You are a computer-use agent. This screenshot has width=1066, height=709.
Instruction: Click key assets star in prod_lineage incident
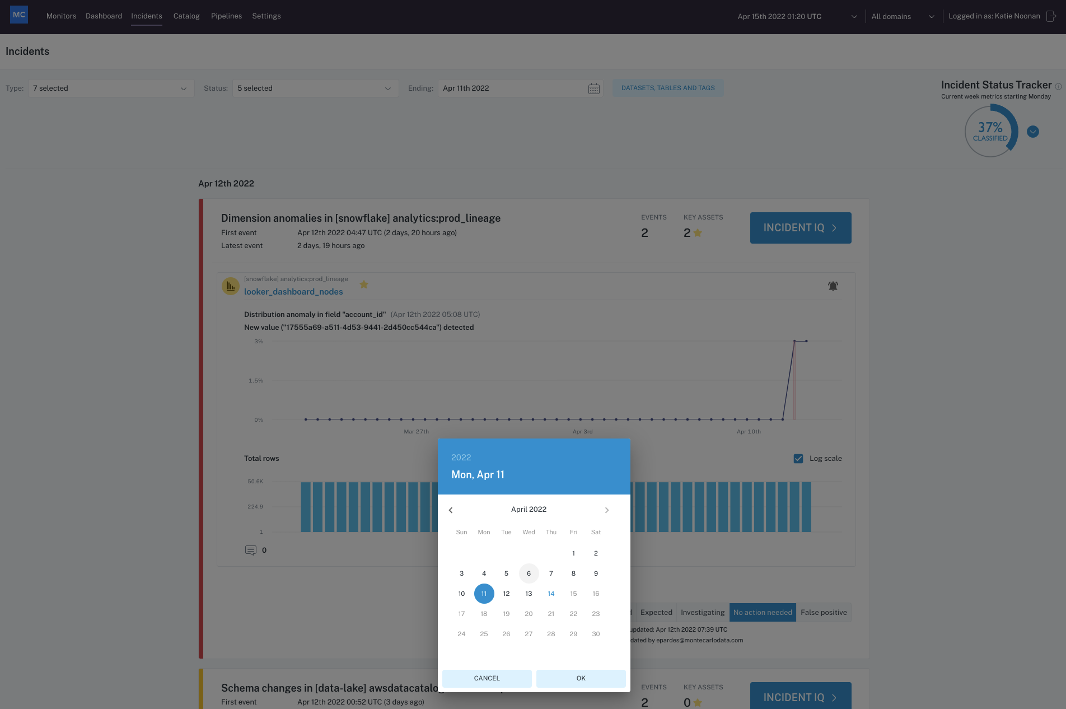point(698,233)
